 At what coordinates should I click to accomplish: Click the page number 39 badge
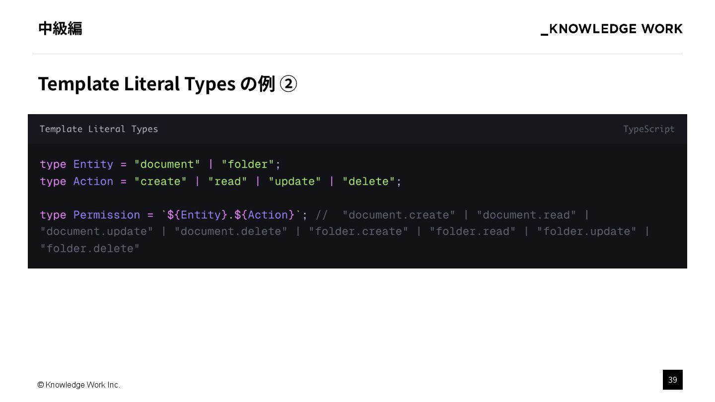click(x=672, y=380)
